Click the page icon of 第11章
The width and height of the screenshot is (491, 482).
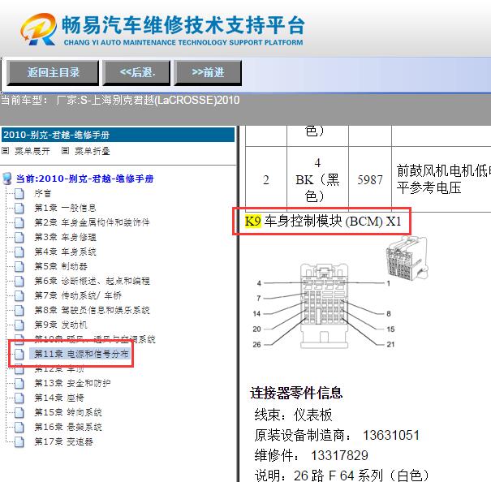click(19, 355)
